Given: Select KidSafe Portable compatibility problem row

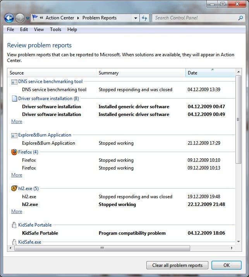Looking at the screenshot, I should 121,233.
